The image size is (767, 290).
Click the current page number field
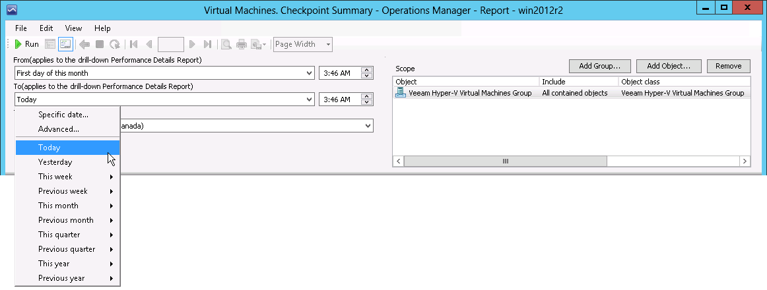tap(171, 44)
